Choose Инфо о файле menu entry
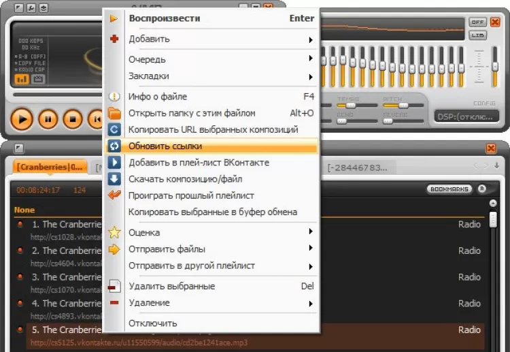Viewport: 510px width, 352px height. click(x=211, y=97)
